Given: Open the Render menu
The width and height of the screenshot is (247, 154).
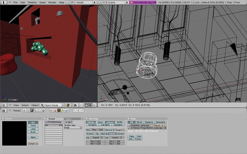Looking at the screenshot, I should [x=52, y=2].
